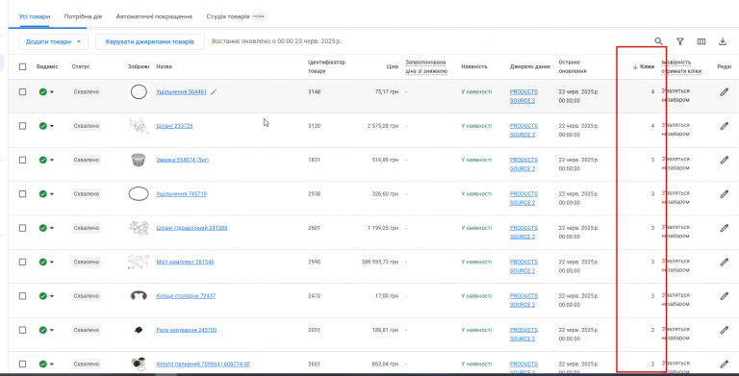The width and height of the screenshot is (739, 376).
Task: Click edit pencil in Кільце стопорне 72437 row
Action: click(725, 296)
